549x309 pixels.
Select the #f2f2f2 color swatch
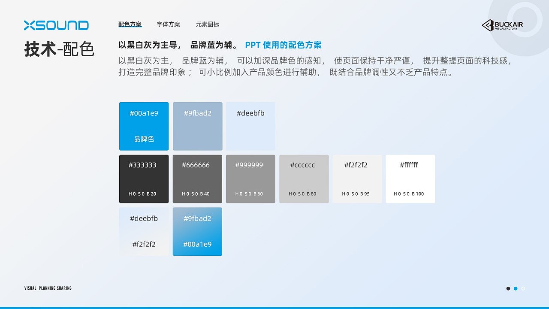coord(357,179)
